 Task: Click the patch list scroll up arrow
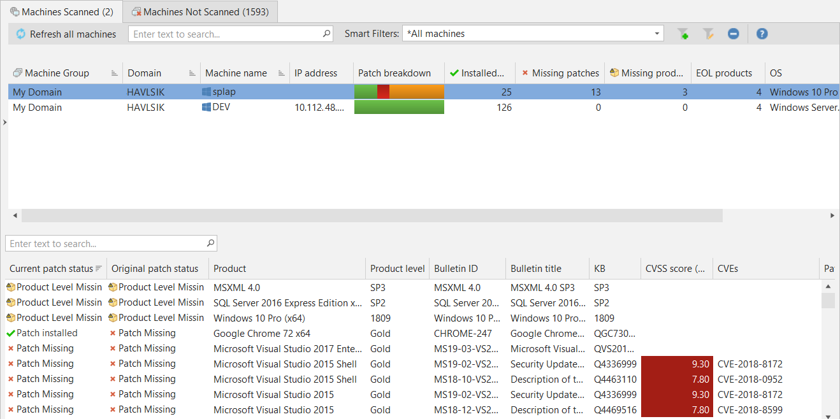pyautogui.click(x=827, y=286)
